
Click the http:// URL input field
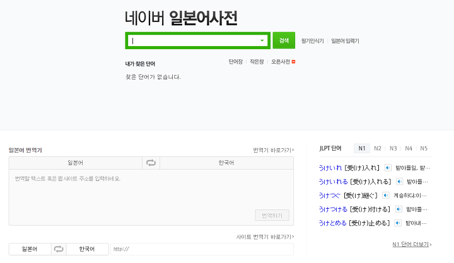click(202, 249)
